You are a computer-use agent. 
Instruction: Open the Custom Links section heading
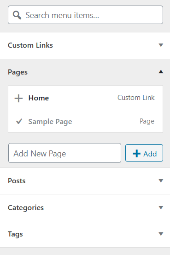click(30, 45)
